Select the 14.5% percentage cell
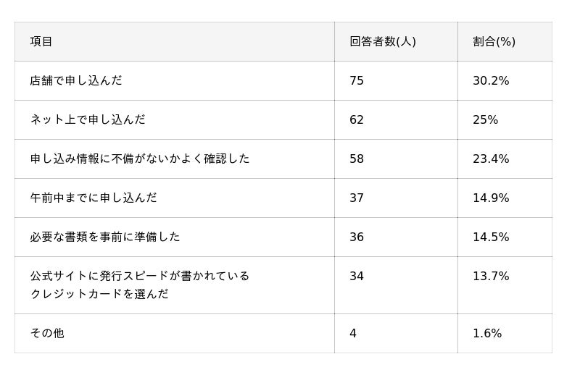This screenshot has height=375, width=580. point(491,237)
